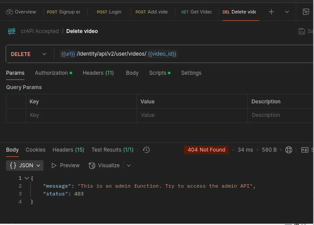Click the Description input in query params
The height and width of the screenshot is (225, 314).
[281, 115]
